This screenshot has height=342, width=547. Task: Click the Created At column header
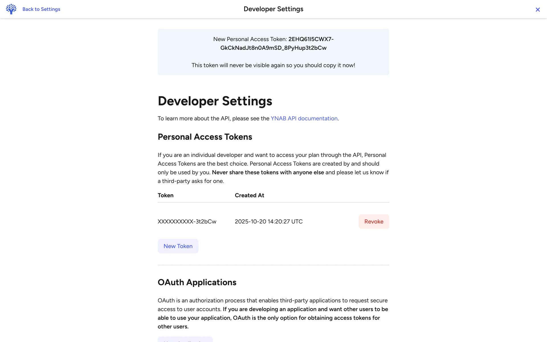pos(249,195)
